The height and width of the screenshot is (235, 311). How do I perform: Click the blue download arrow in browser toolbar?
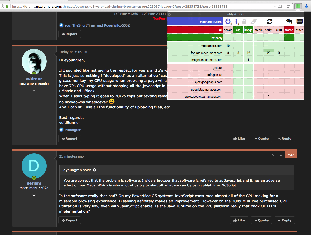coord(307,6)
